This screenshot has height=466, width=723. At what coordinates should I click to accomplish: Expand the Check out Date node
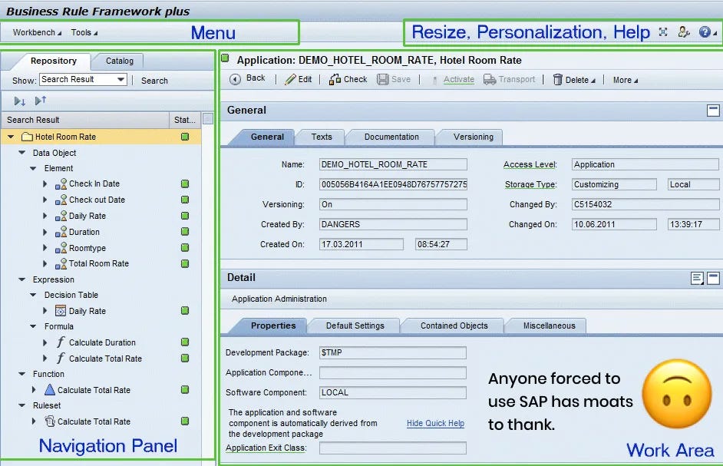pos(45,200)
